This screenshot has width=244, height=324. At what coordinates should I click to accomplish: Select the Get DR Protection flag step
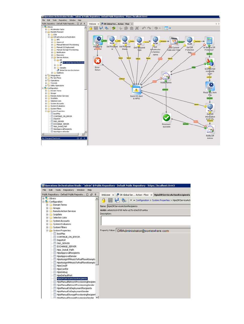pos(190,41)
